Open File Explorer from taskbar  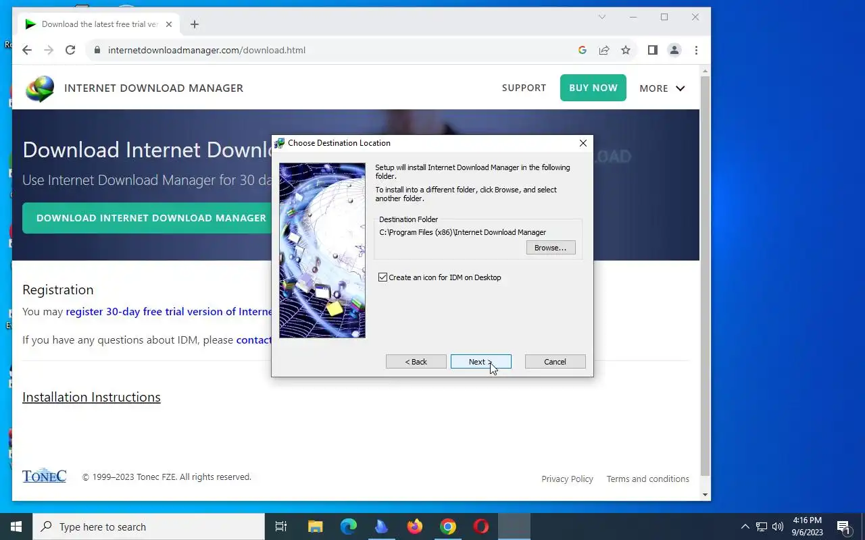point(315,526)
